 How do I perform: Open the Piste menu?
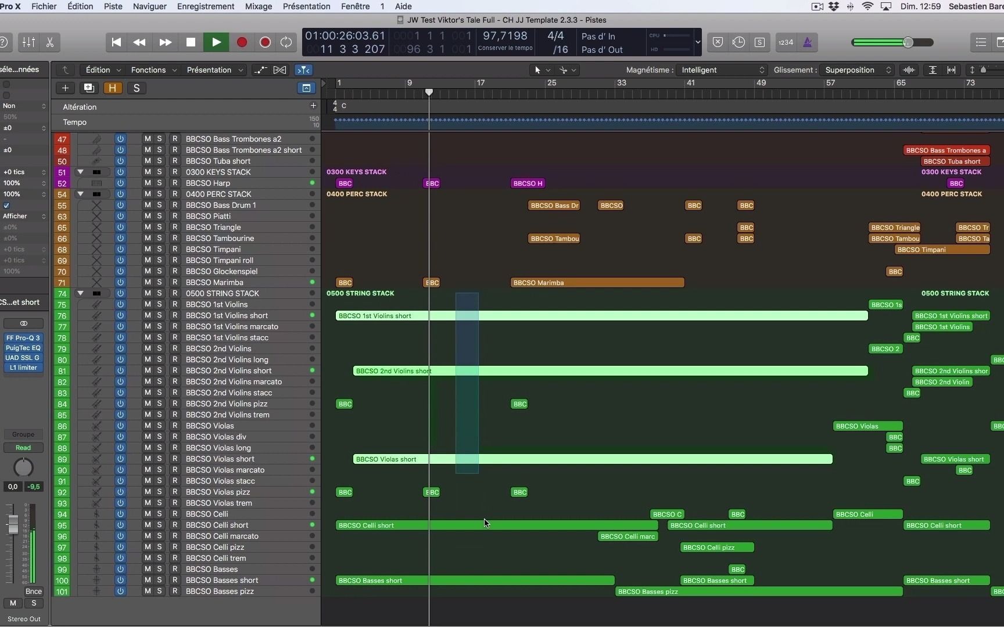(x=113, y=6)
